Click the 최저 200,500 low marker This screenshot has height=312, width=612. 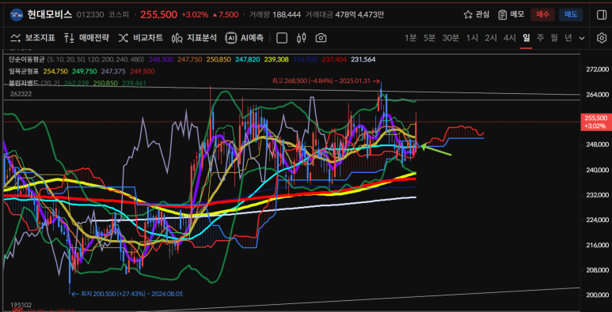tap(127, 294)
